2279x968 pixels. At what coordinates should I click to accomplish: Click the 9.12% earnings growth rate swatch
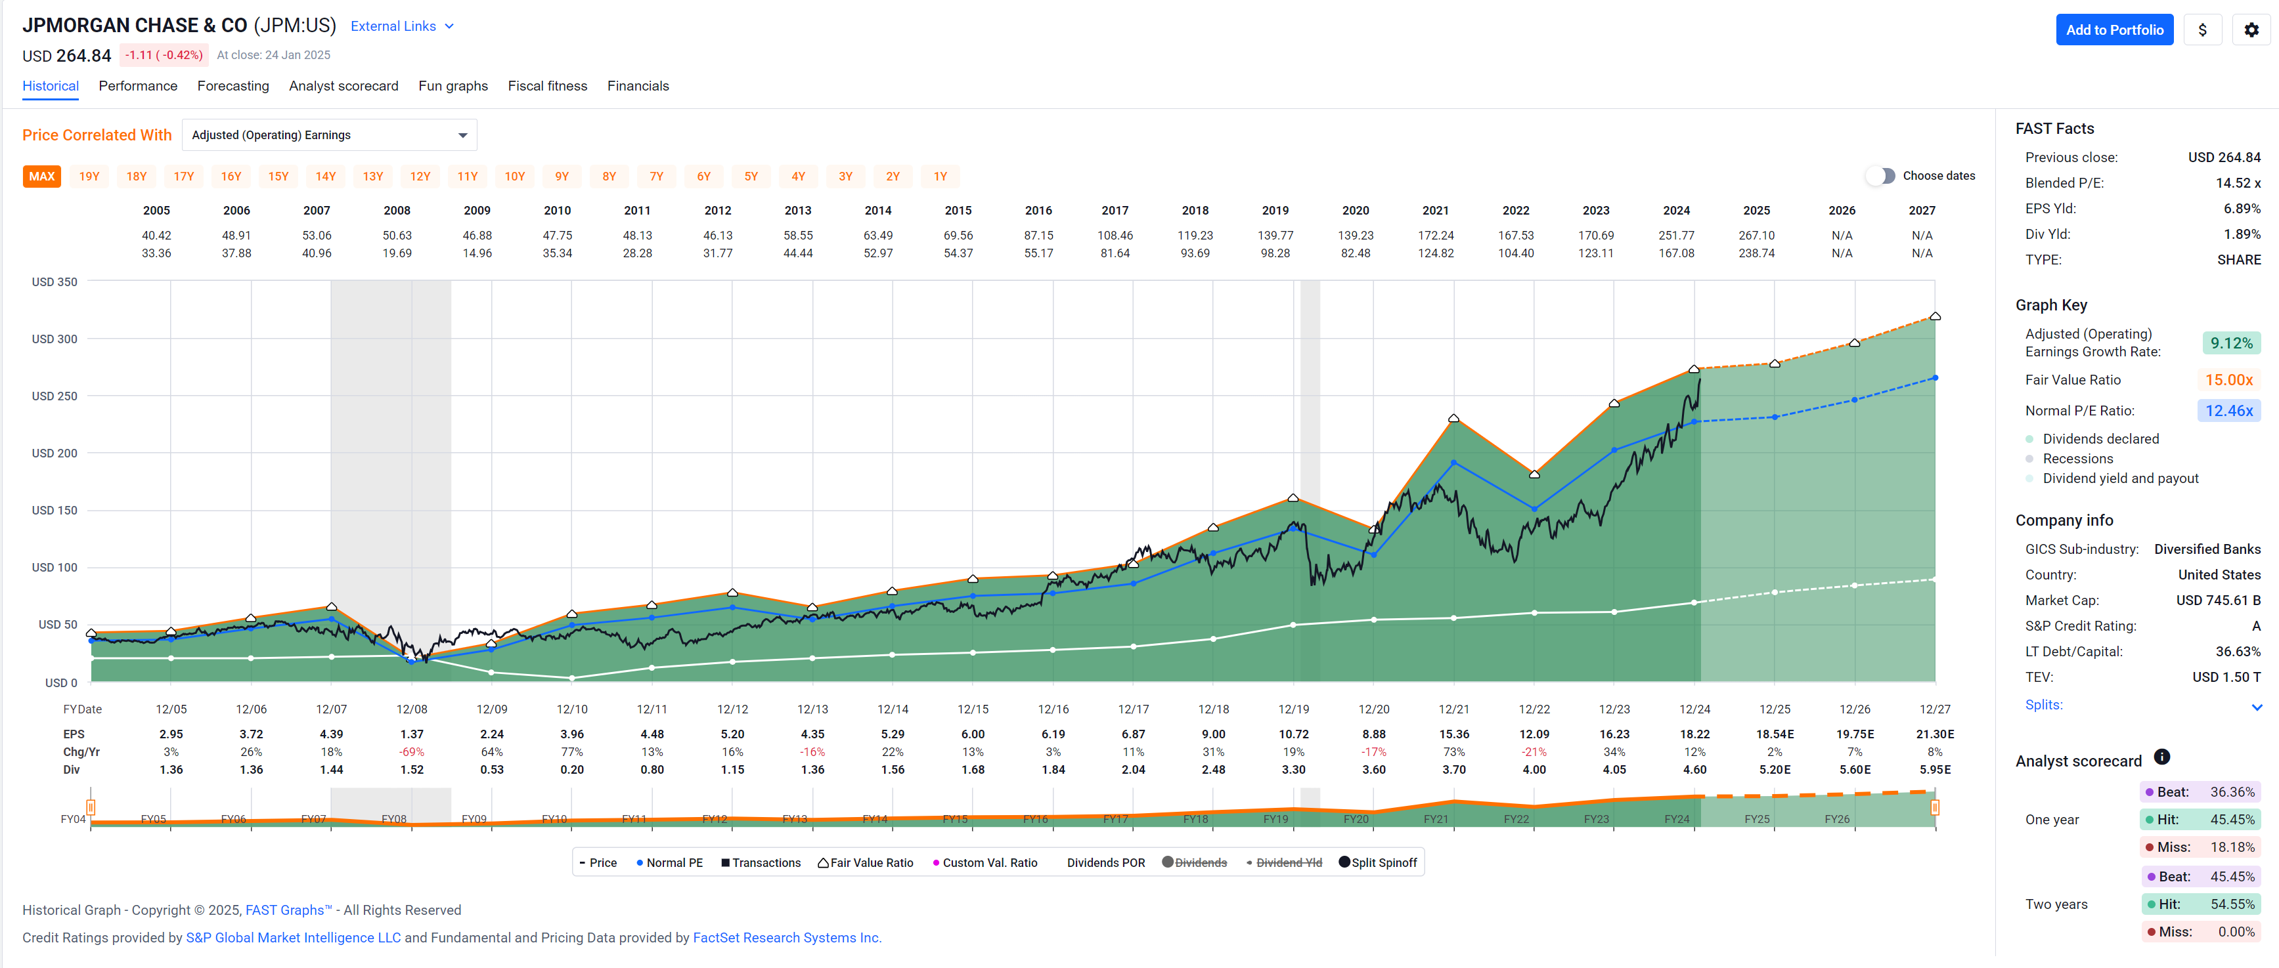tap(2230, 343)
